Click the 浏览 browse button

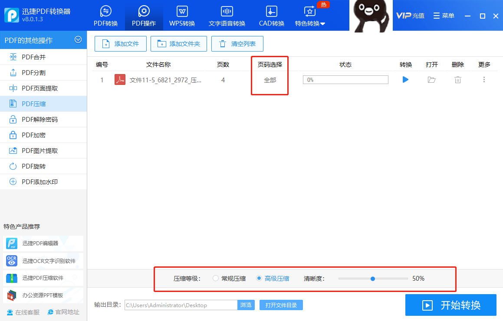point(246,305)
